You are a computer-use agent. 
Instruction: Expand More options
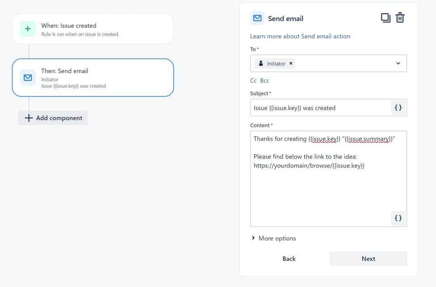pos(274,238)
